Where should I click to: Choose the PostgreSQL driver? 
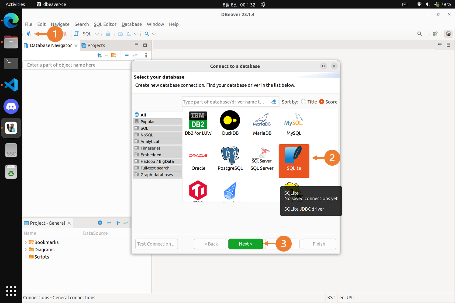[x=230, y=159]
